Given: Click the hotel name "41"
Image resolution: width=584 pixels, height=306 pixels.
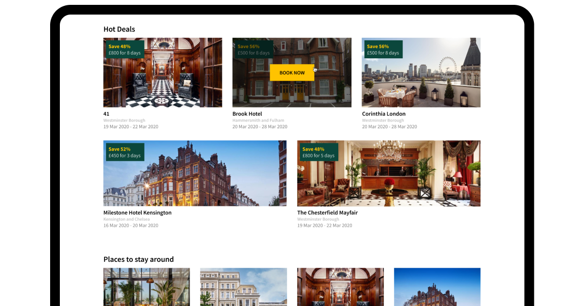Looking at the screenshot, I should [107, 114].
